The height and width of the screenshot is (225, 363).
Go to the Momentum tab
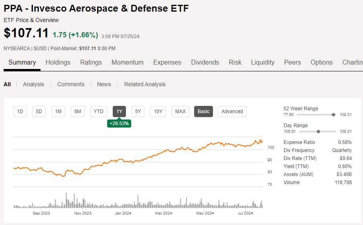[127, 62]
